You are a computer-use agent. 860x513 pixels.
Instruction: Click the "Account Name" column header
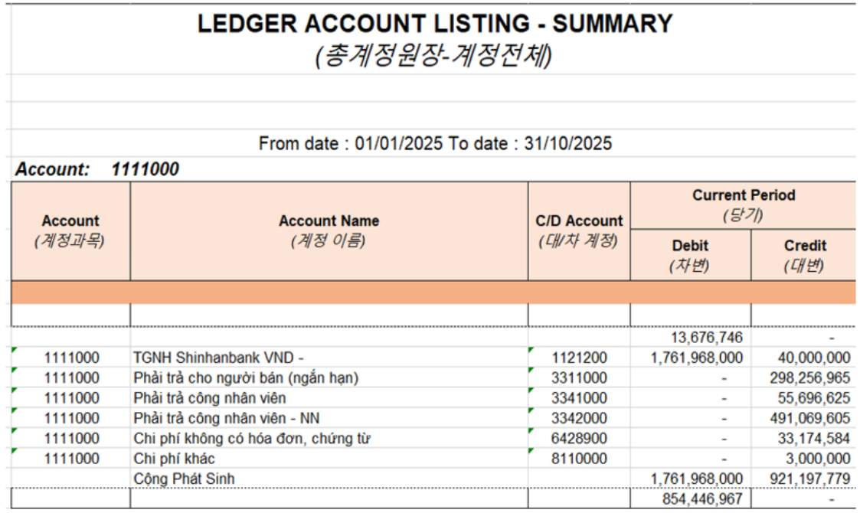pyautogui.click(x=329, y=230)
